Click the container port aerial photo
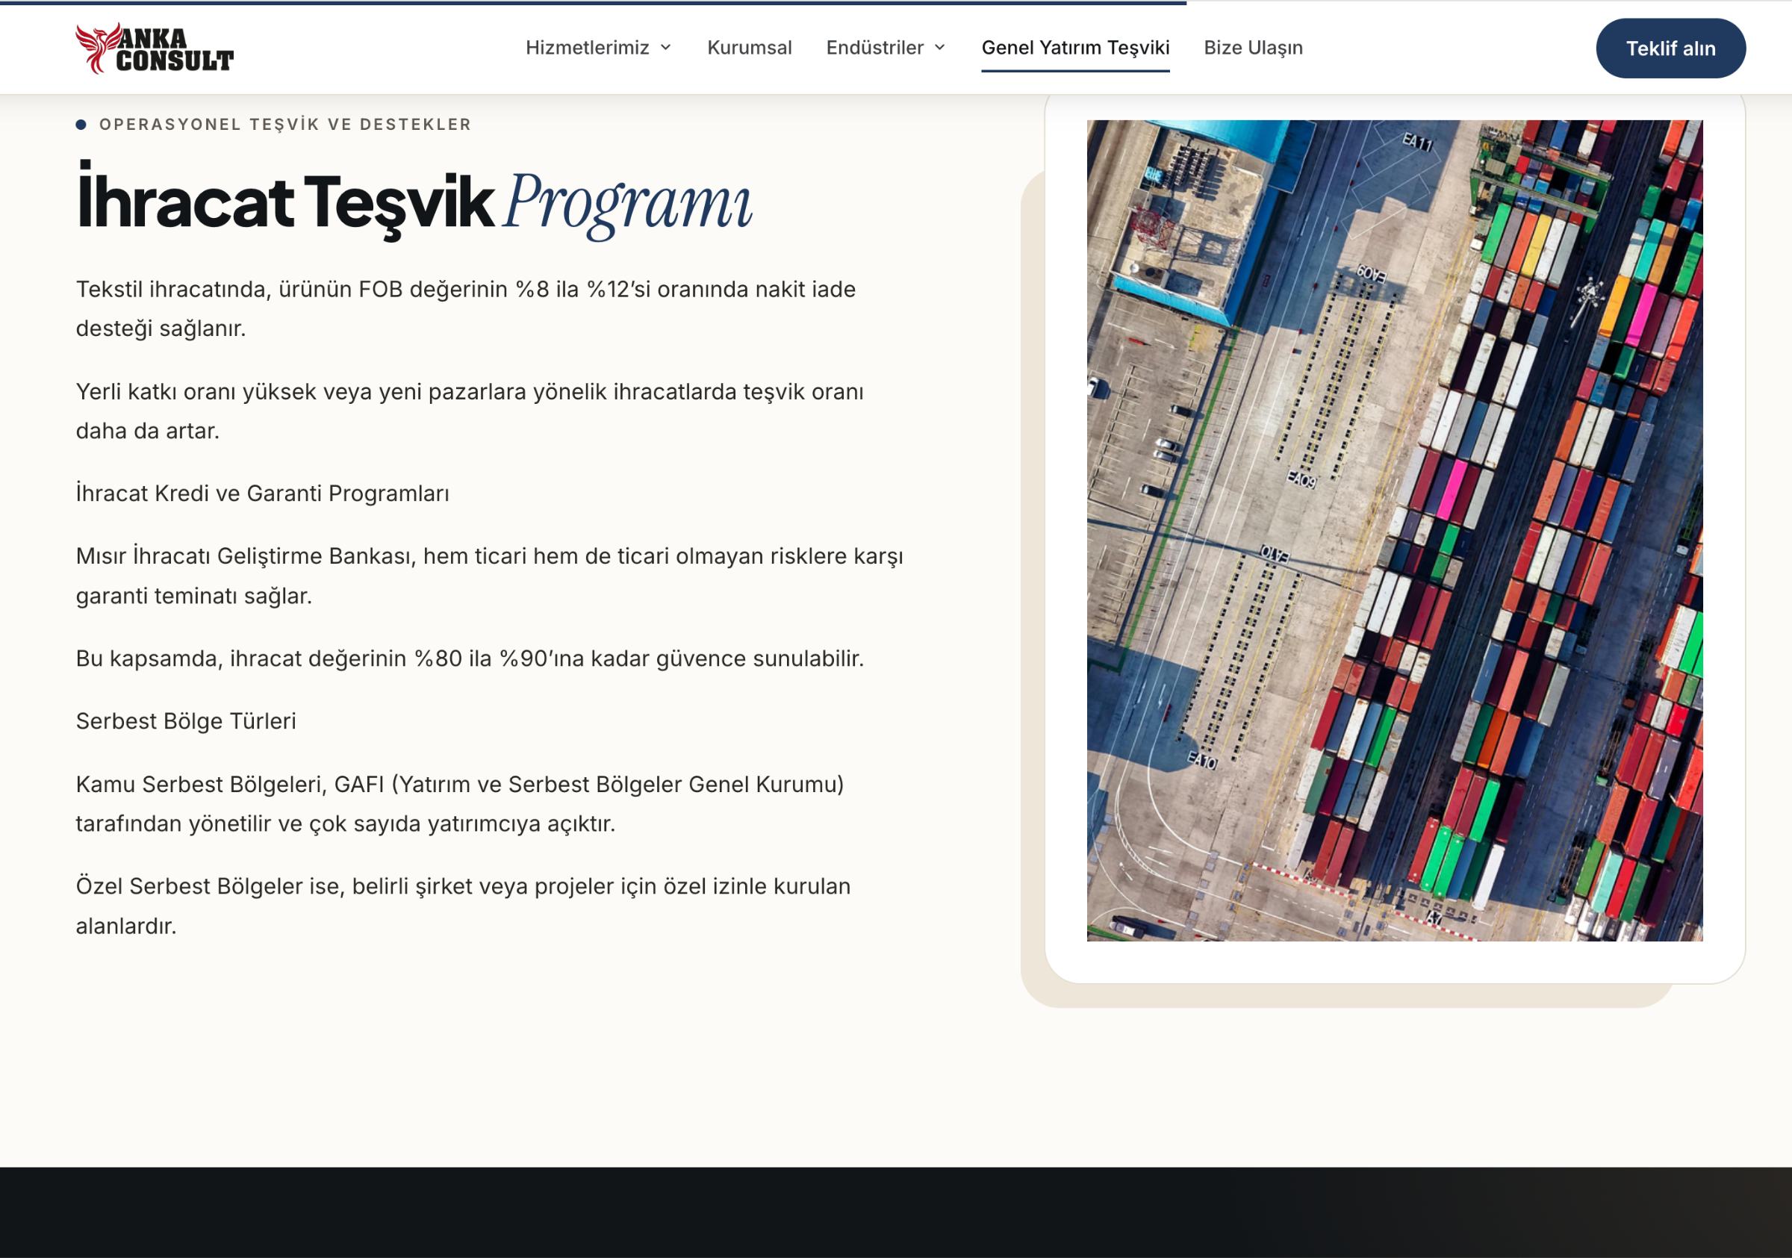Viewport: 1792px width, 1258px height. click(x=1395, y=531)
